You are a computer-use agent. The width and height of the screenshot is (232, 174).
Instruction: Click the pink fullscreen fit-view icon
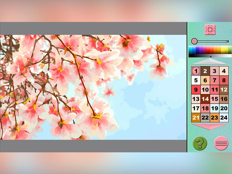click(x=210, y=30)
